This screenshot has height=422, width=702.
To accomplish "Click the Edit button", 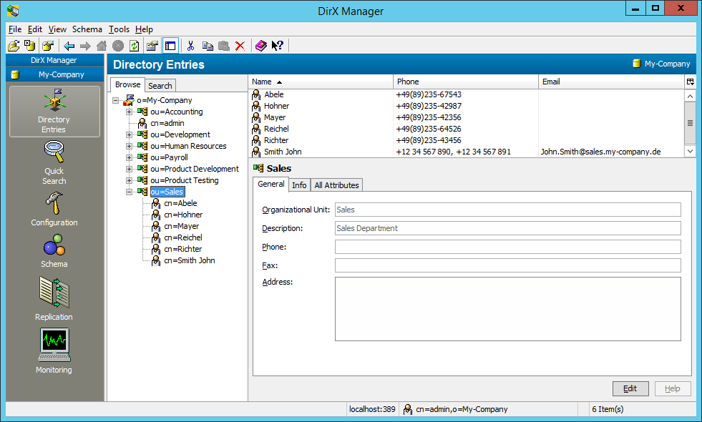I will pyautogui.click(x=630, y=388).
